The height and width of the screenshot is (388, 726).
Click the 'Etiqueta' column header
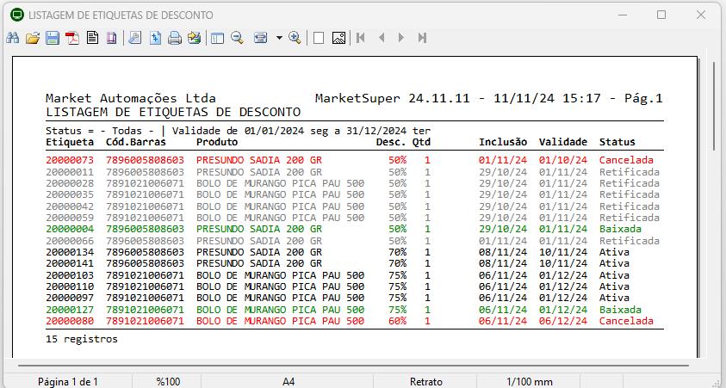point(70,142)
